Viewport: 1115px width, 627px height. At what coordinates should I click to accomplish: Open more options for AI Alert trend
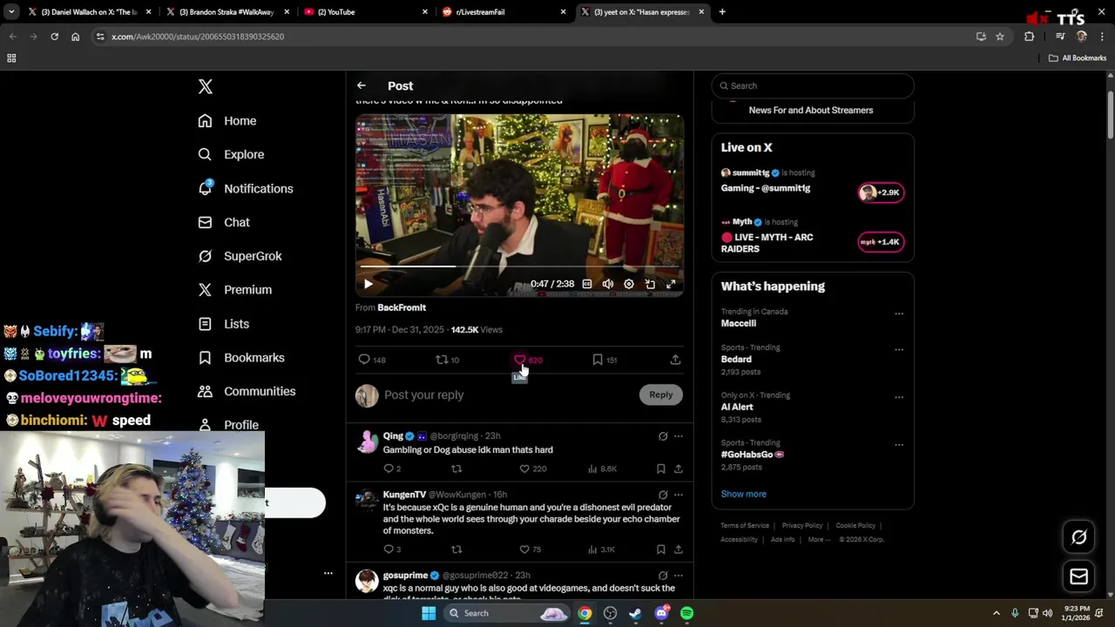899,397
